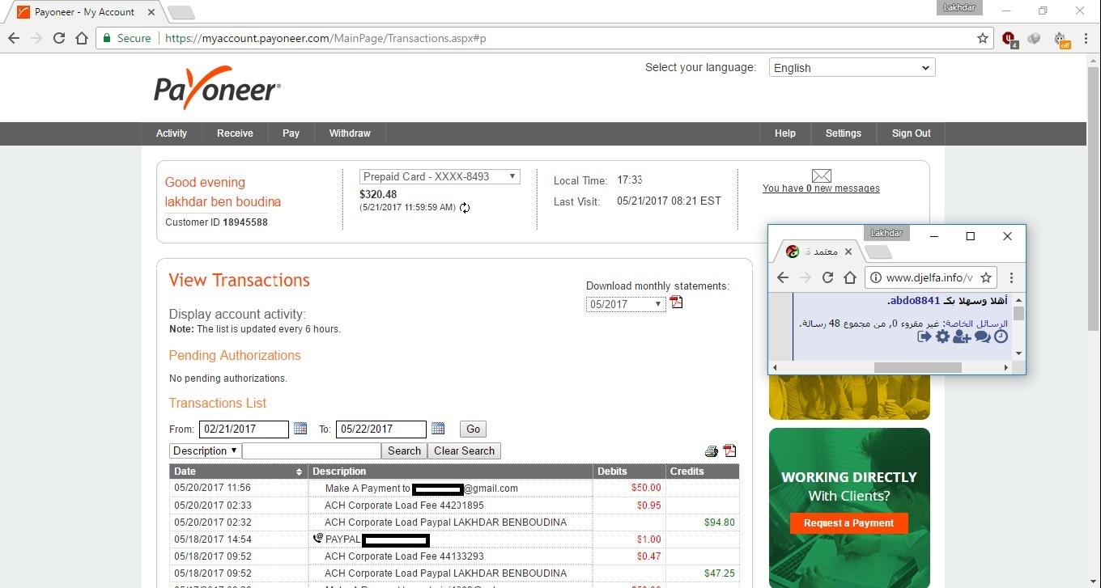Click the From date field 02/21/2017
This screenshot has height=588, width=1101.
tap(244, 429)
